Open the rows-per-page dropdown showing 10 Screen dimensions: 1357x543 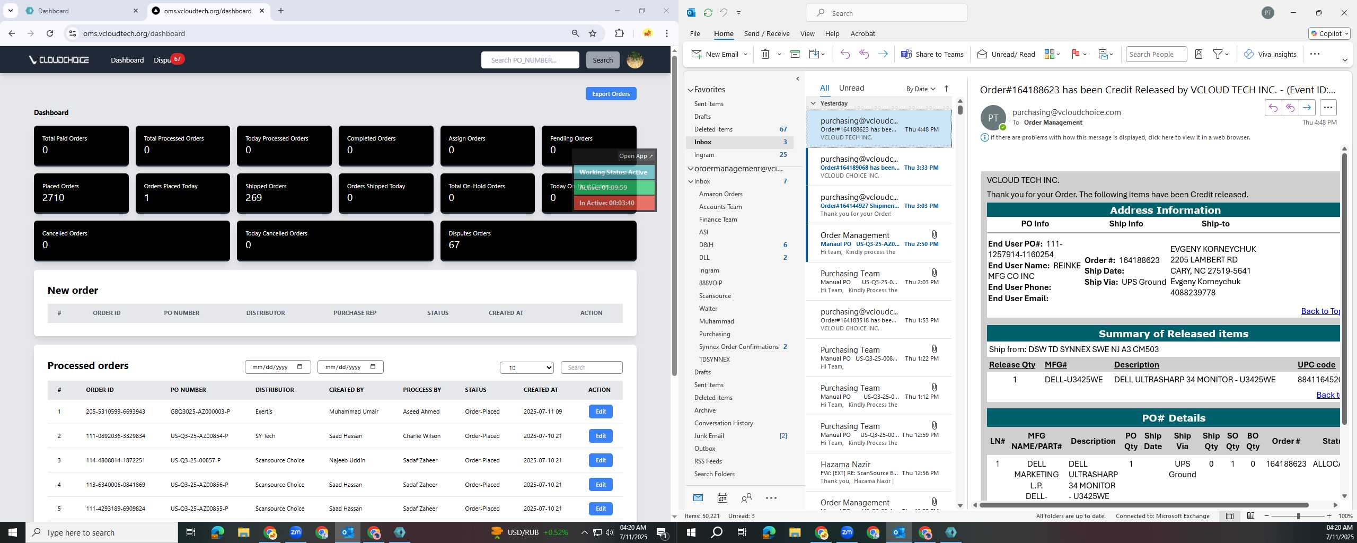[x=526, y=367]
